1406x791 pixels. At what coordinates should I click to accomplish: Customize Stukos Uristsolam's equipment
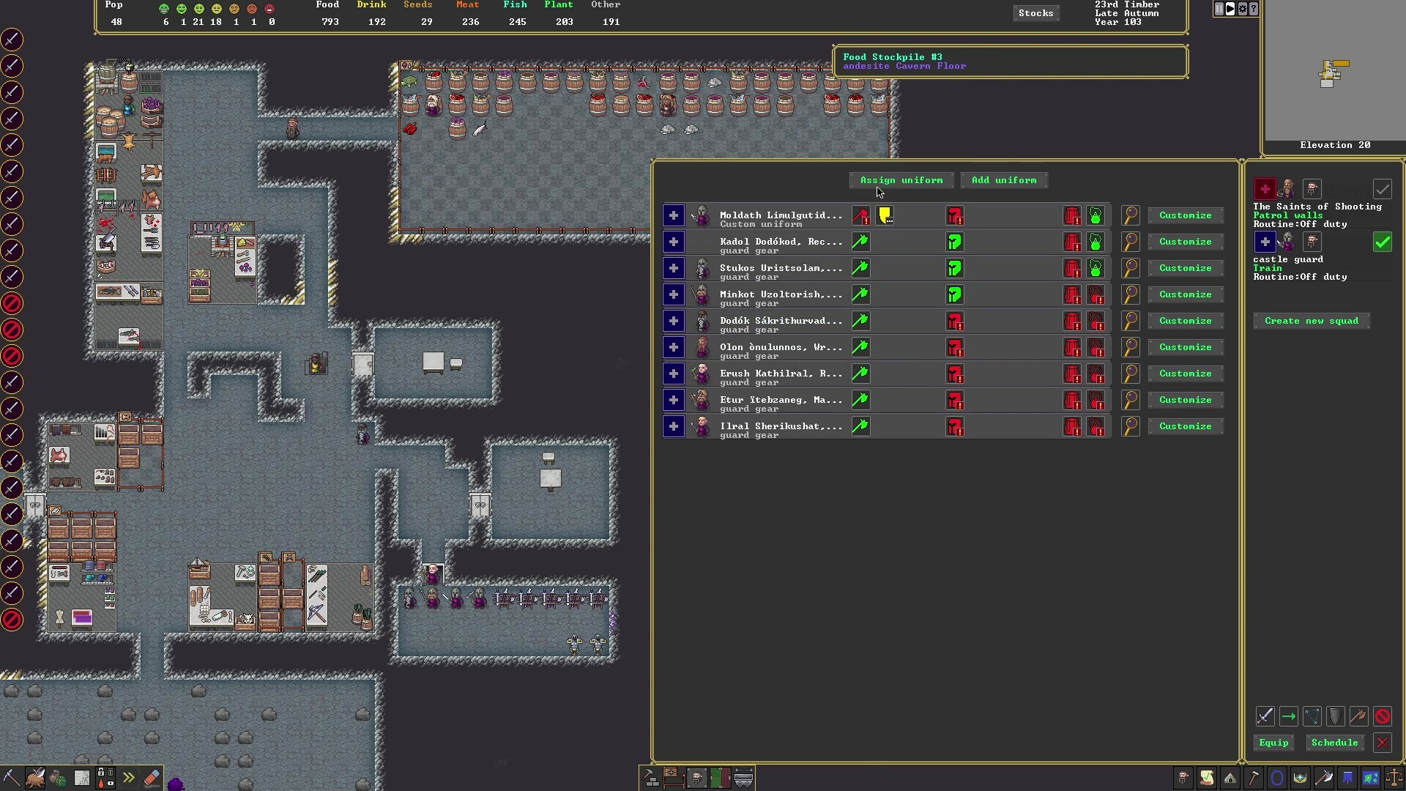click(x=1185, y=268)
